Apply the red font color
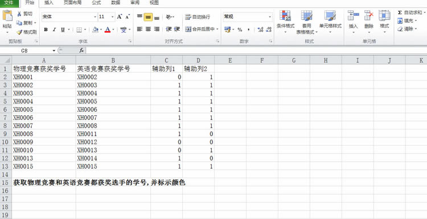 tap(108, 30)
